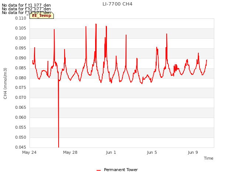
Task: Click the red Permanent Tower legend swatch
Action: coord(98,170)
